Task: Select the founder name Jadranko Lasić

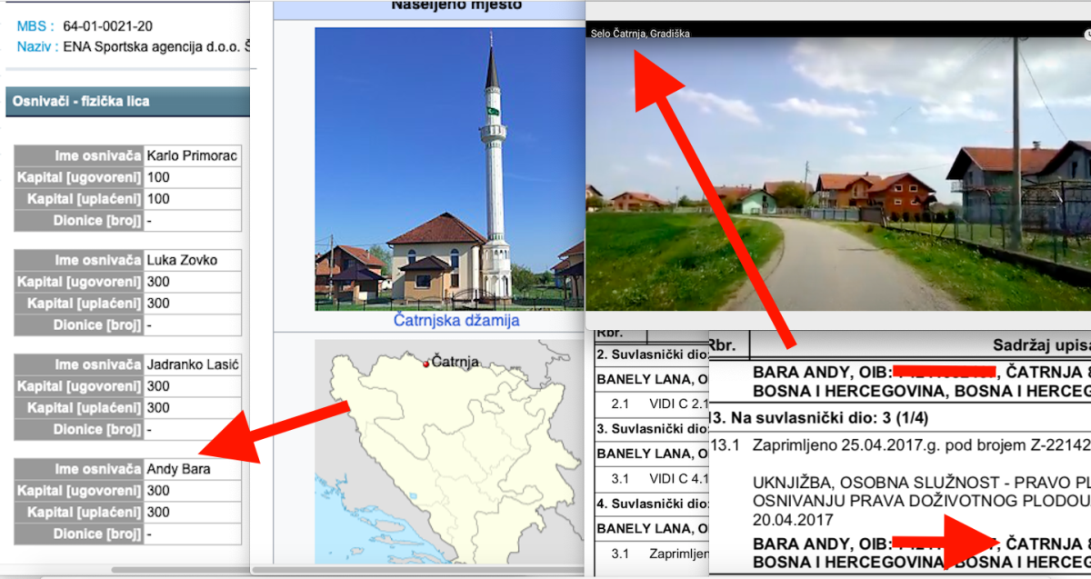Action: 192,364
